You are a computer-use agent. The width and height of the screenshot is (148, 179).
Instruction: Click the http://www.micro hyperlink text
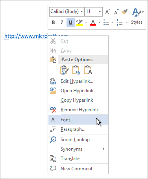coord(26,36)
